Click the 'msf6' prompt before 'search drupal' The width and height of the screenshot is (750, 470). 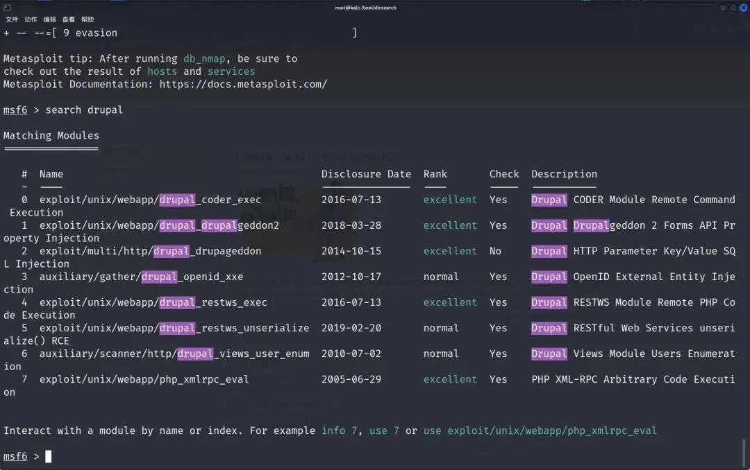pos(15,110)
